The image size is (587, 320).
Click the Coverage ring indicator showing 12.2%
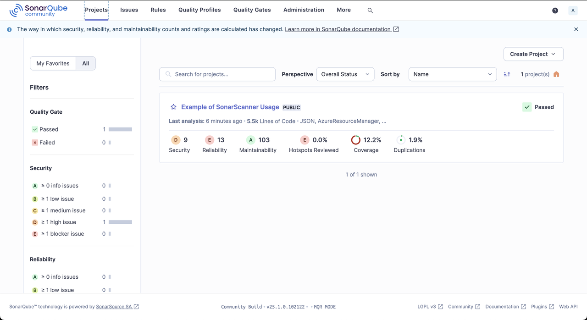coord(356,140)
